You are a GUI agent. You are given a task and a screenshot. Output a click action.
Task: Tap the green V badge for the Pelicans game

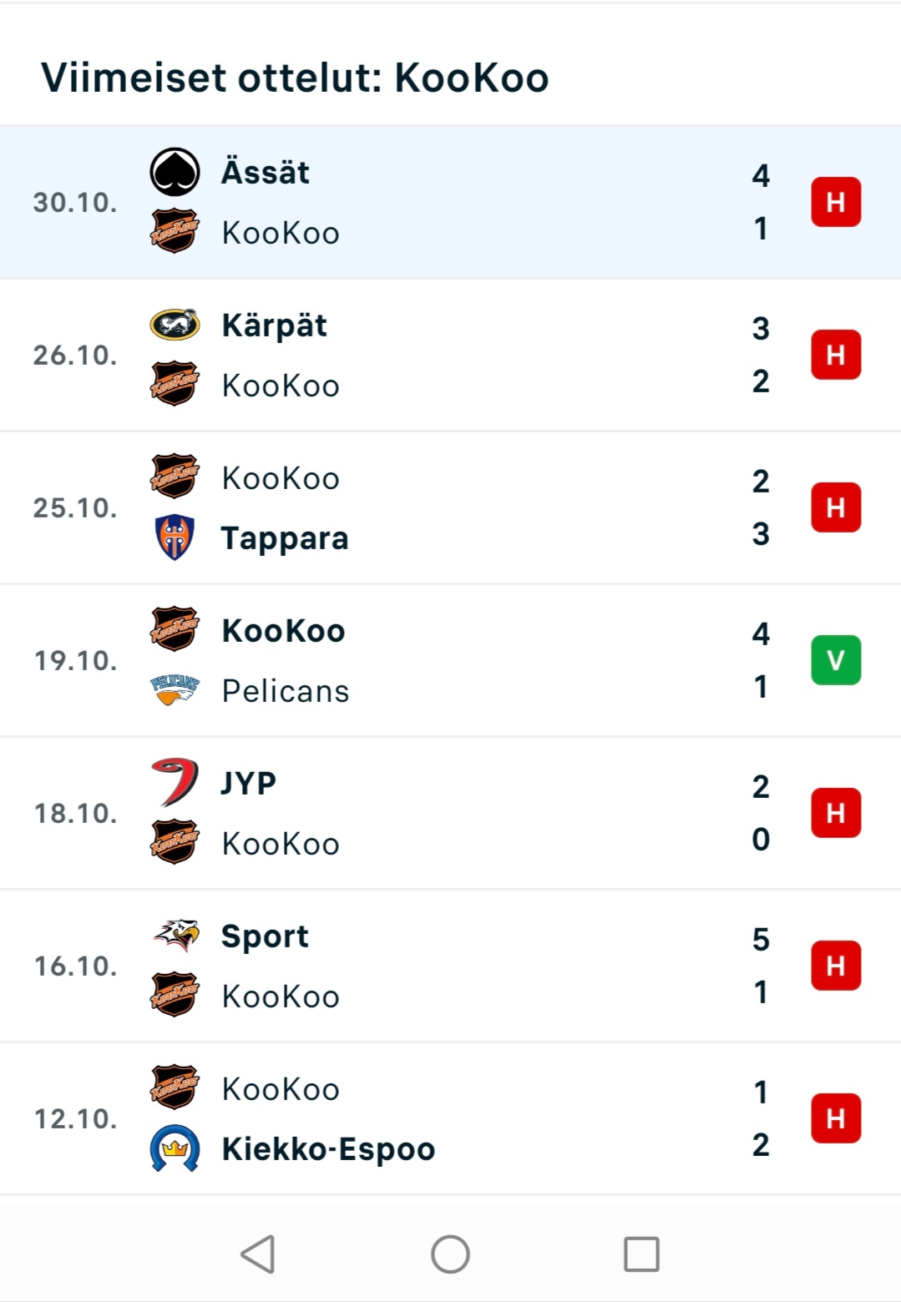pyautogui.click(x=836, y=660)
